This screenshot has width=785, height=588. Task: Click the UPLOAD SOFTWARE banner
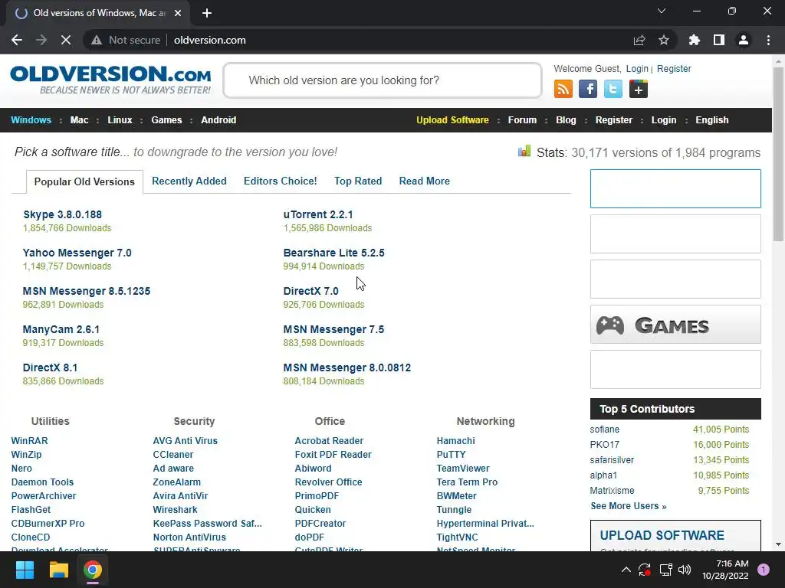pos(675,536)
